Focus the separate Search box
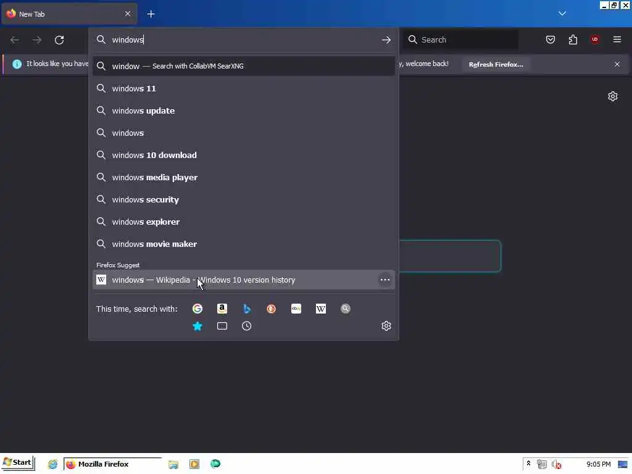This screenshot has height=474, width=632. pos(460,40)
